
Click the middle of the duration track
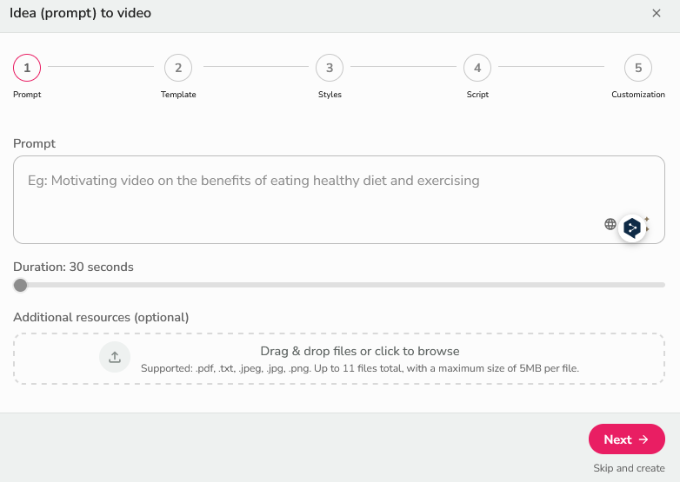339,285
